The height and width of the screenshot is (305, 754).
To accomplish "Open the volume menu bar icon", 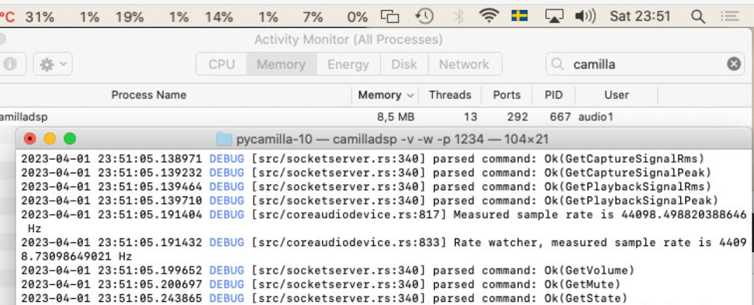I will tap(585, 16).
